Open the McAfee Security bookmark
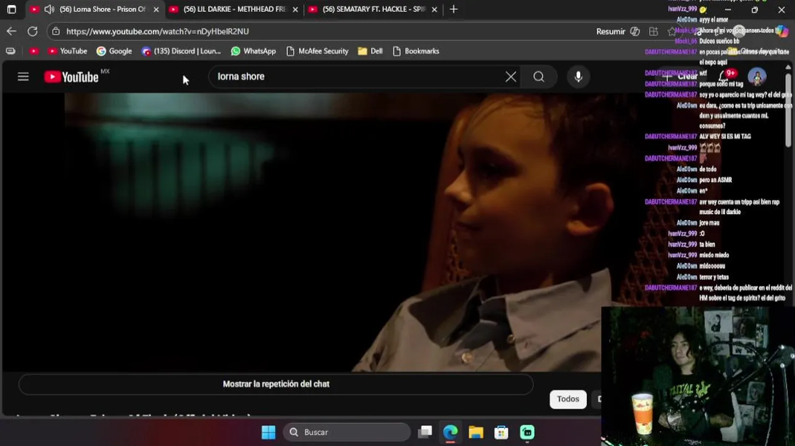795x446 pixels. pyautogui.click(x=317, y=51)
